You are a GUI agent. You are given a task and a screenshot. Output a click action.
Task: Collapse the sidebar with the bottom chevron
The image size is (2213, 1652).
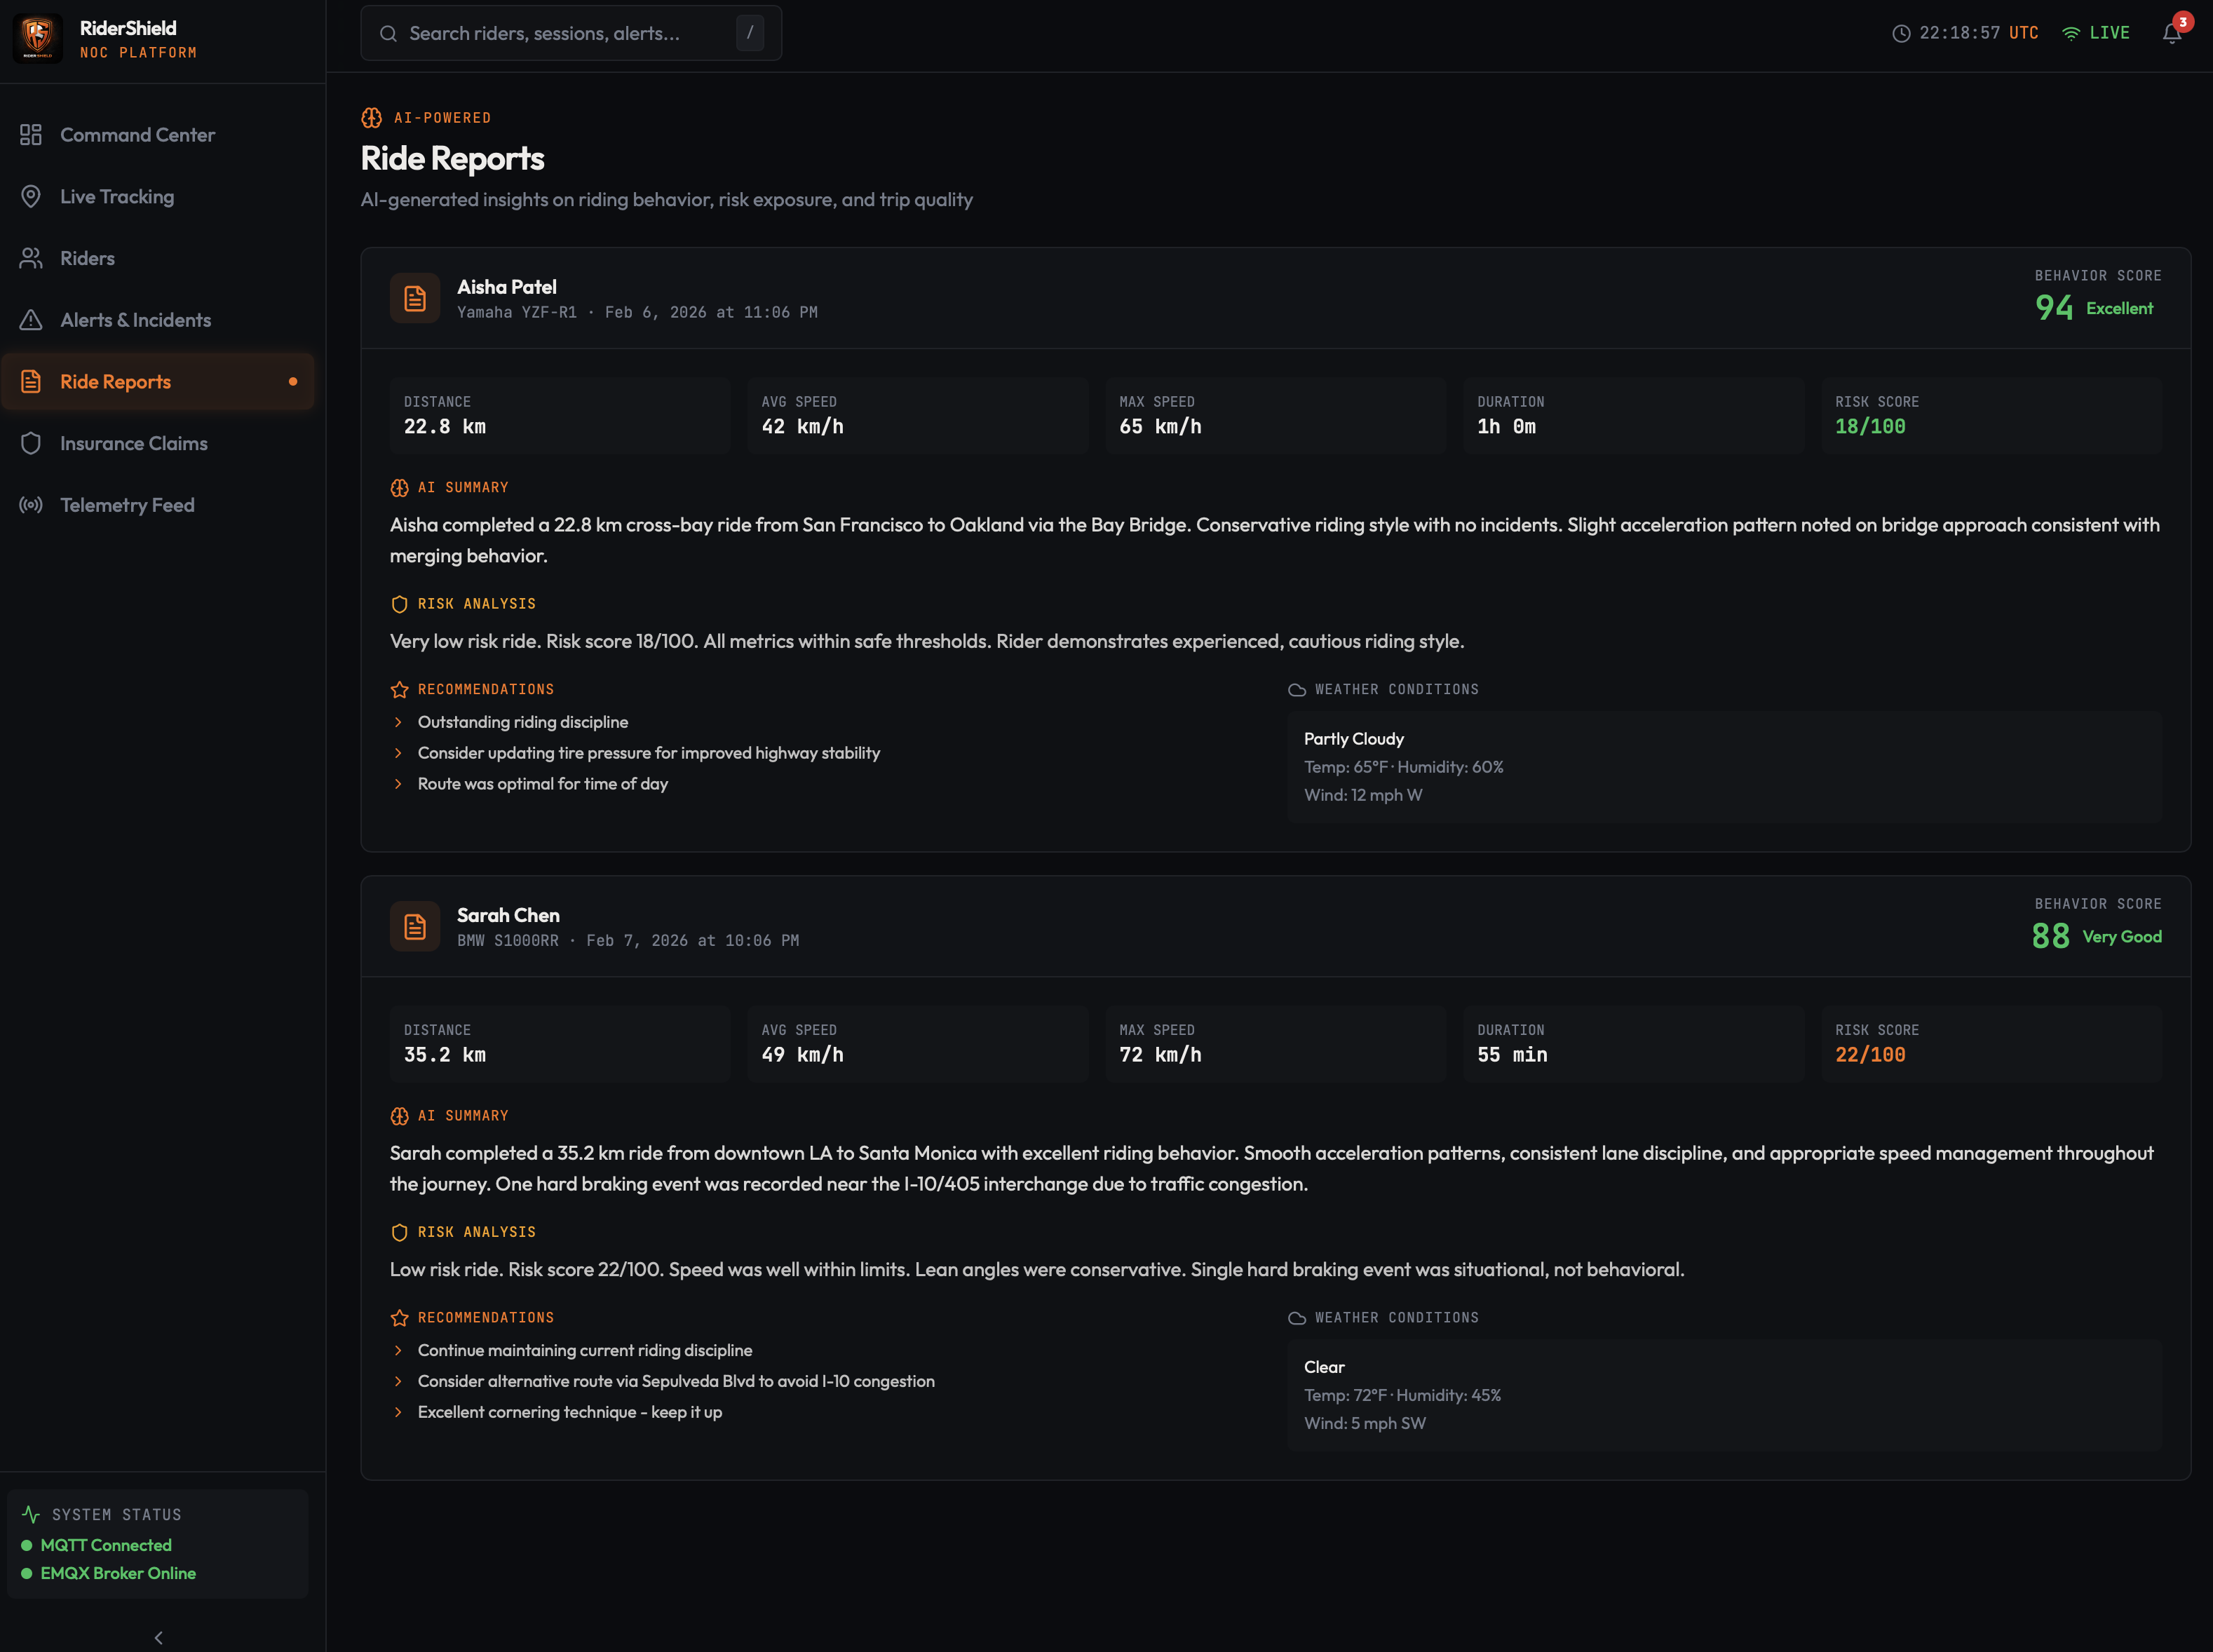tap(158, 1637)
